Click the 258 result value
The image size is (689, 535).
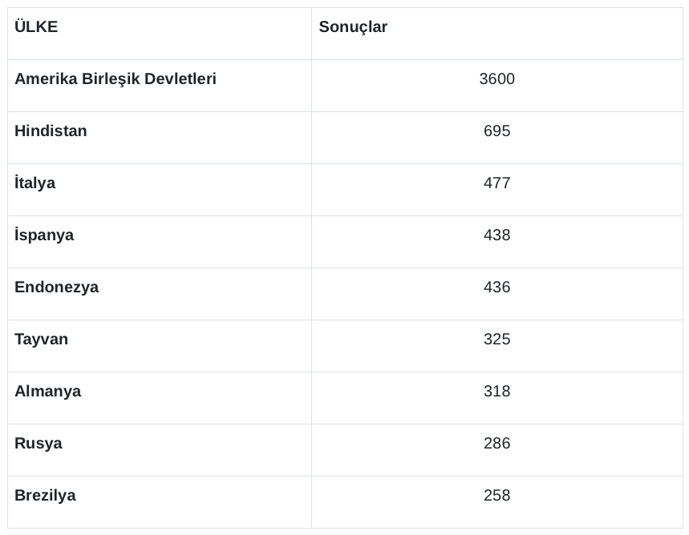tap(496, 496)
